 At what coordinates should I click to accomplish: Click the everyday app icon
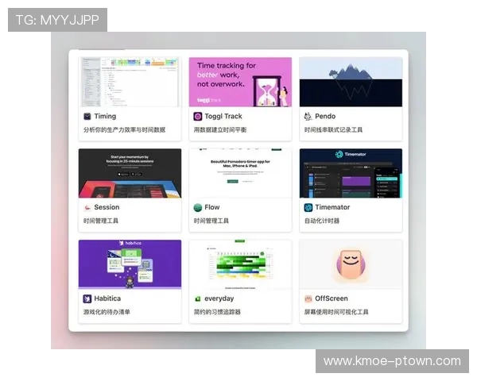pyautogui.click(x=198, y=298)
